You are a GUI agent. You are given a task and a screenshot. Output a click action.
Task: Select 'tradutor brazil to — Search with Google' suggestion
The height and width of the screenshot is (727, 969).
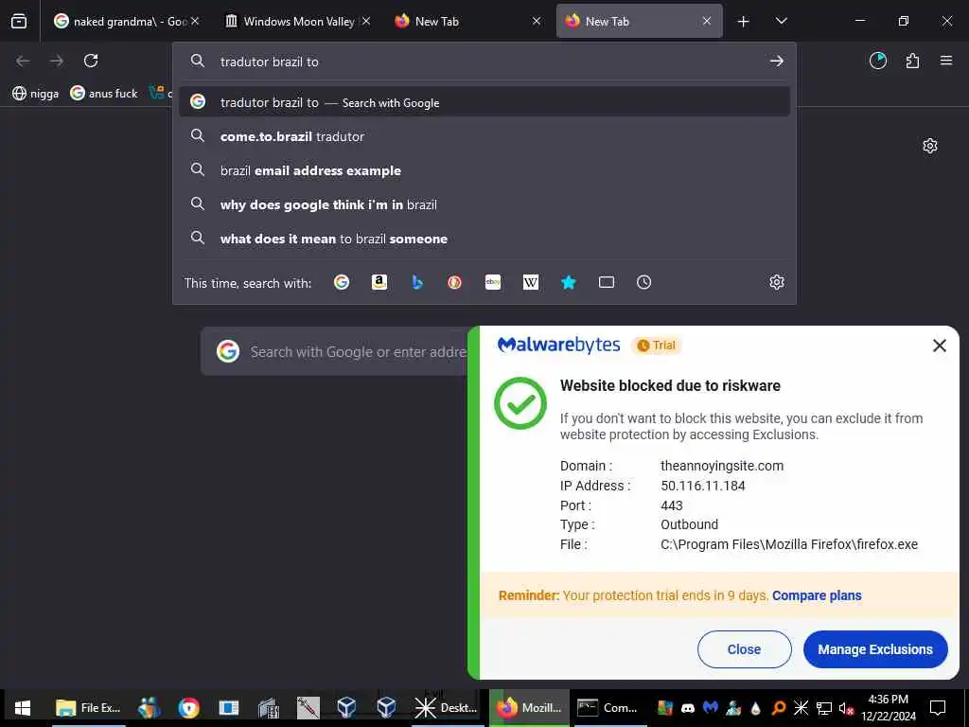484,102
